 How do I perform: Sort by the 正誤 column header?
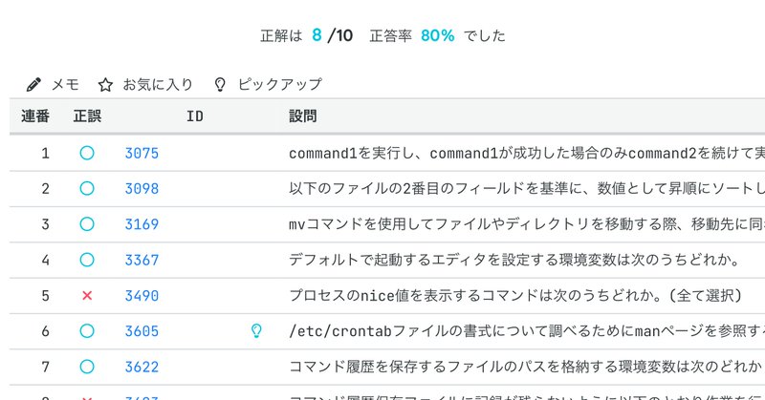(87, 116)
